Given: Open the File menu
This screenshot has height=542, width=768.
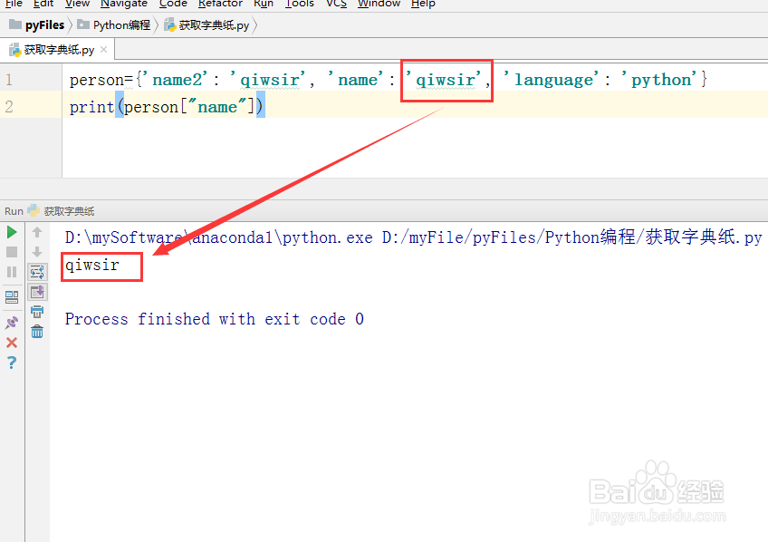Looking at the screenshot, I should [14, 4].
